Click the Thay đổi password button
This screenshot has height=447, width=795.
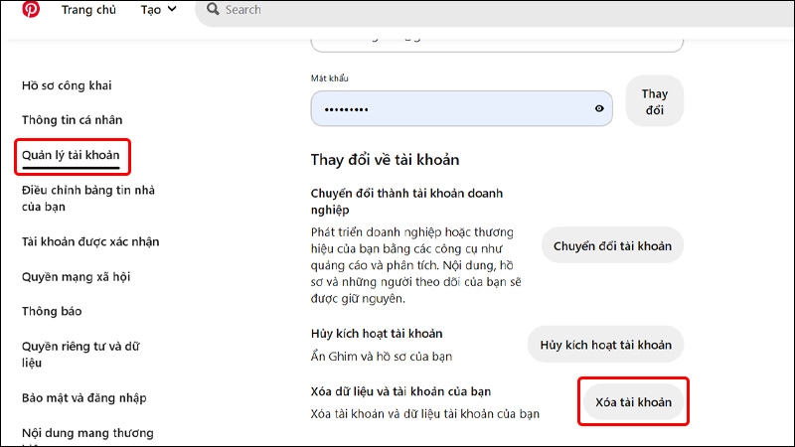(655, 101)
